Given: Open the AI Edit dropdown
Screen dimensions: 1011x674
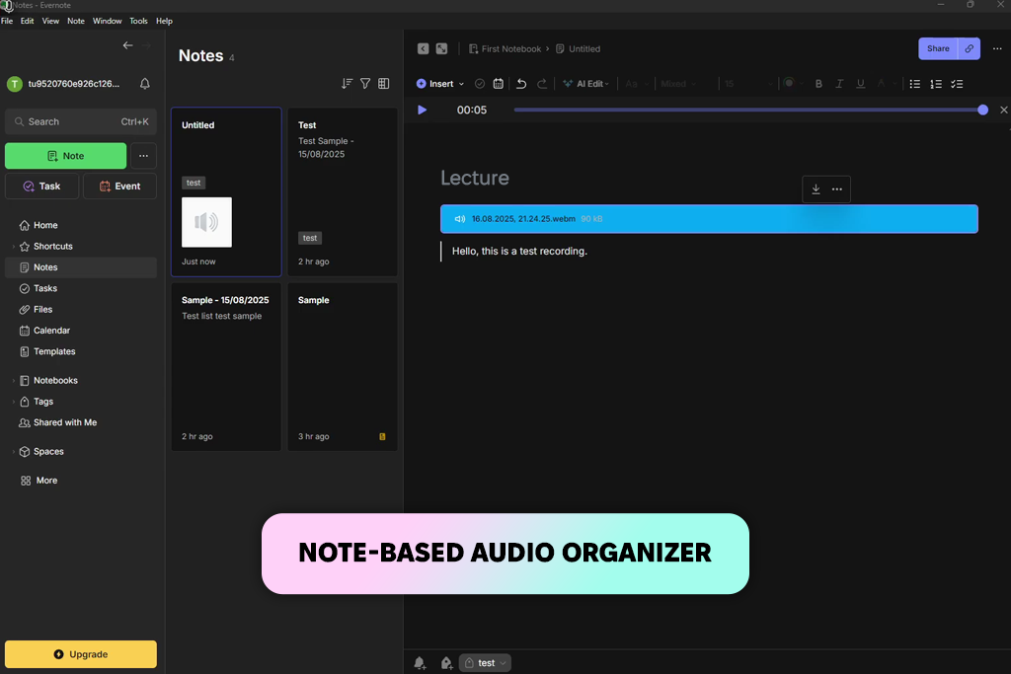Looking at the screenshot, I should tap(586, 84).
